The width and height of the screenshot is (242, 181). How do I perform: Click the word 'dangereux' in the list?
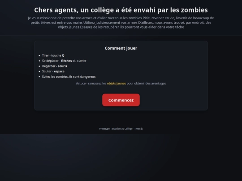click(x=88, y=77)
